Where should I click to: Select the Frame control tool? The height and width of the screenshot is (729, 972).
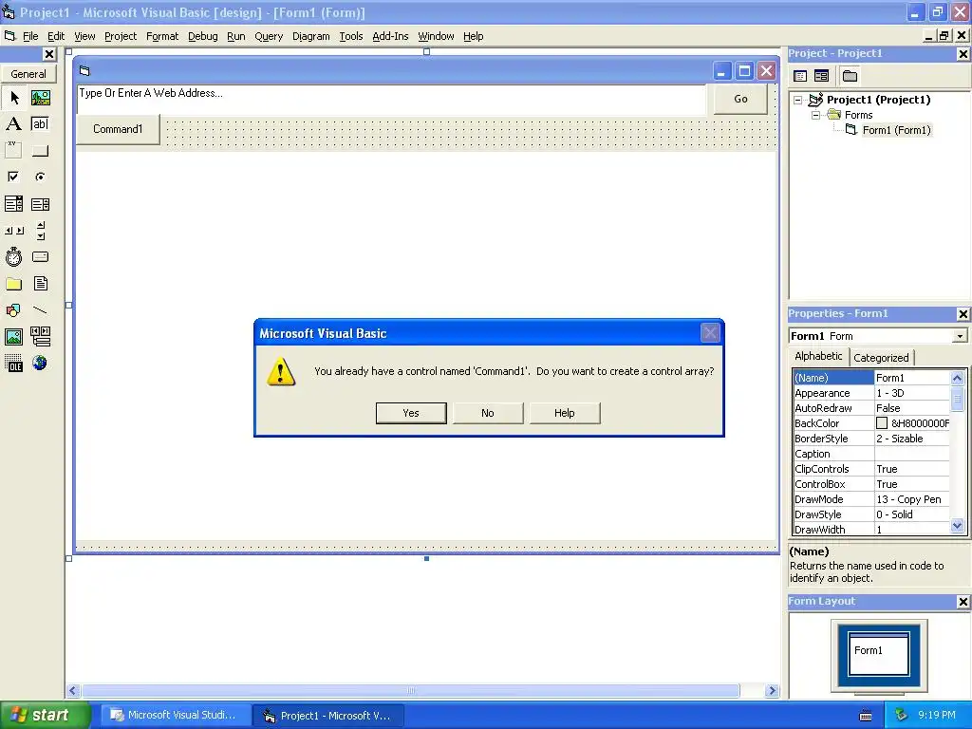tap(14, 151)
